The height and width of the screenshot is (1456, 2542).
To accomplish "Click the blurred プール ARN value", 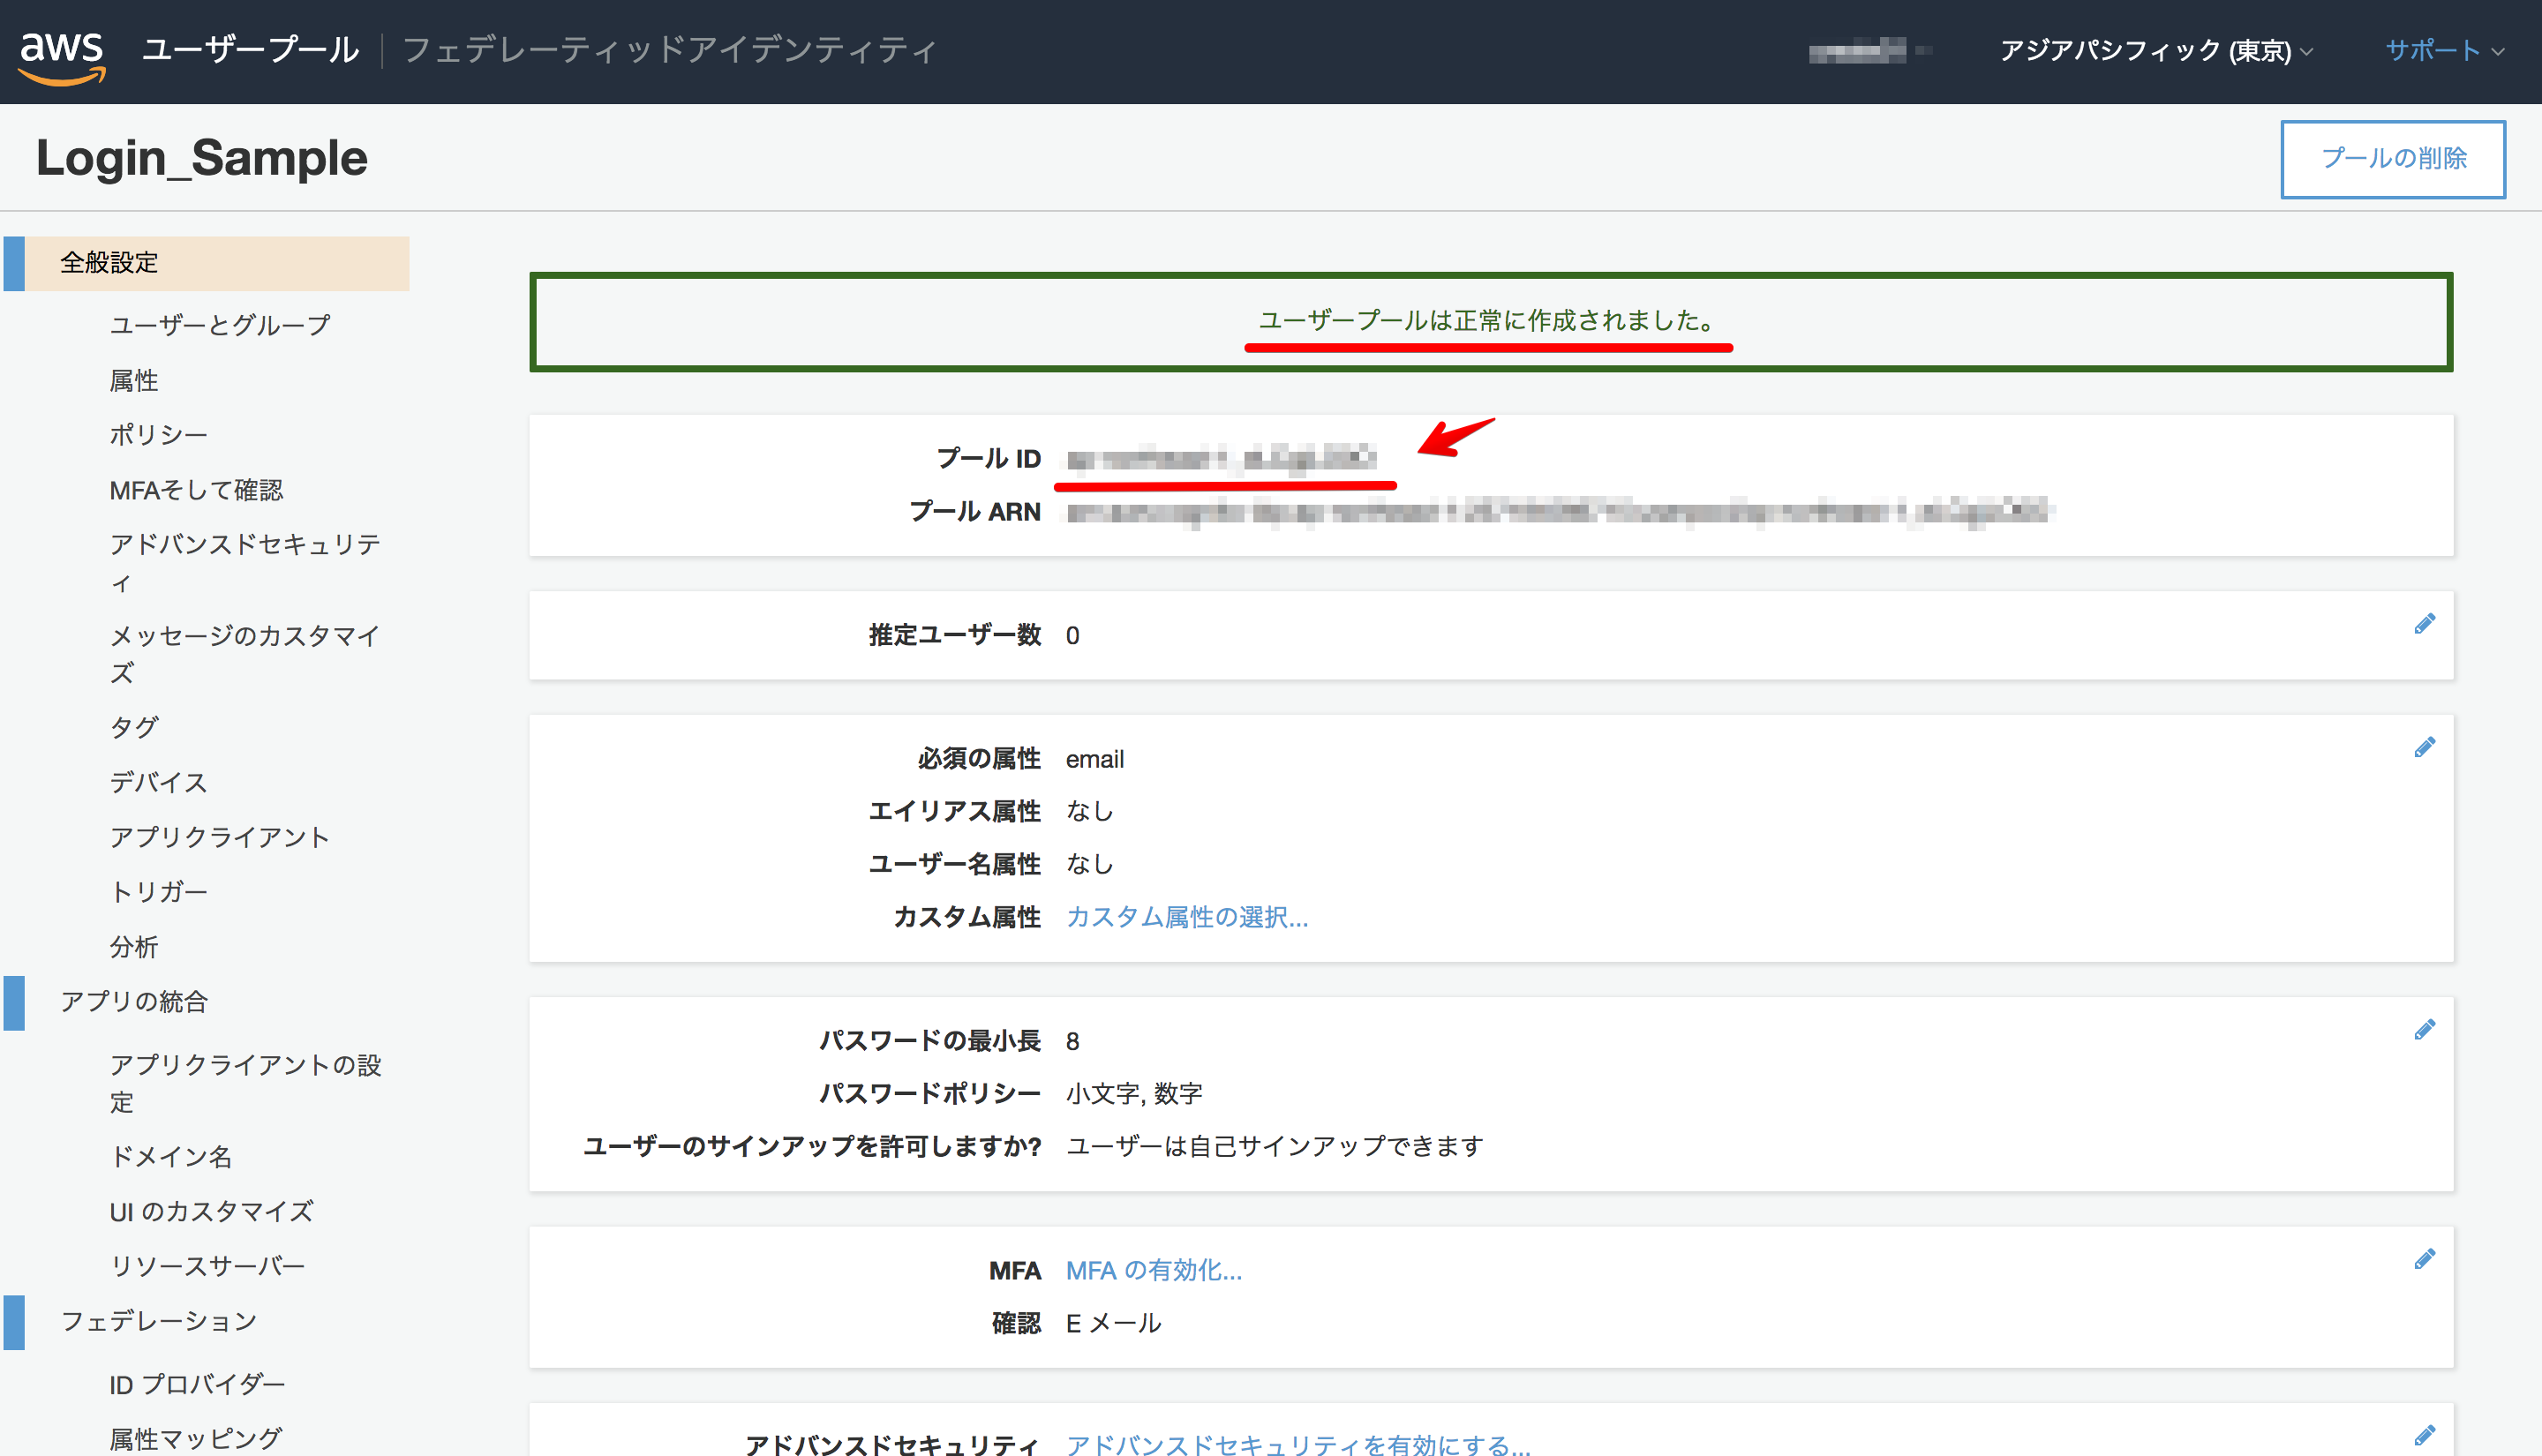I will 1559,512.
